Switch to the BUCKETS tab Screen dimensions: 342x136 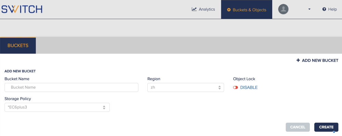(x=18, y=46)
